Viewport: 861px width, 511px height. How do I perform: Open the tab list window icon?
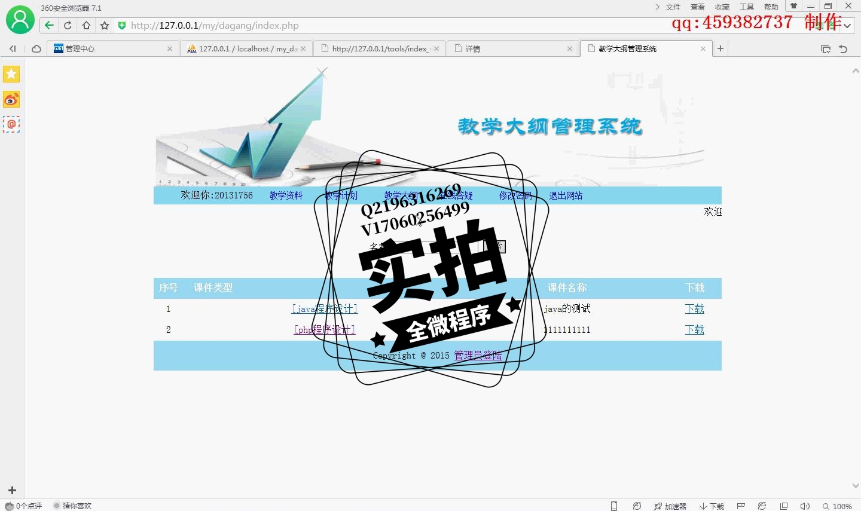coord(826,49)
